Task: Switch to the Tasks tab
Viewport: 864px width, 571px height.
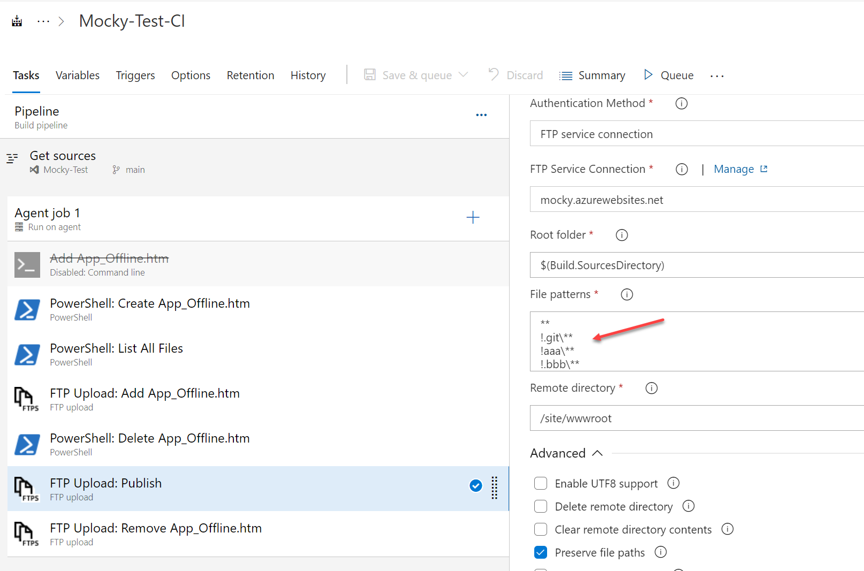Action: [x=26, y=75]
